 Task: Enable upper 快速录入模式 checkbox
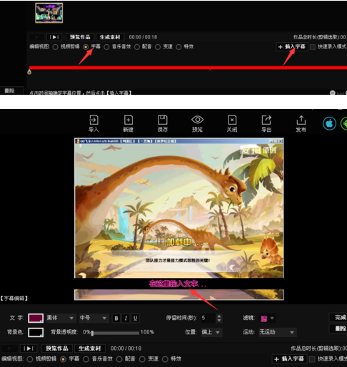pos(313,47)
